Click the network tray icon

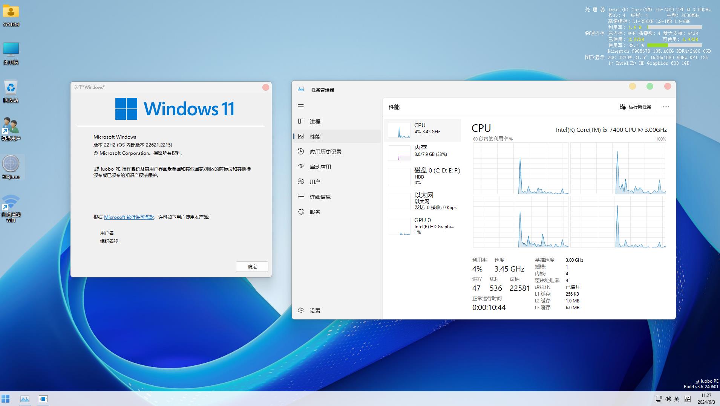(x=659, y=399)
